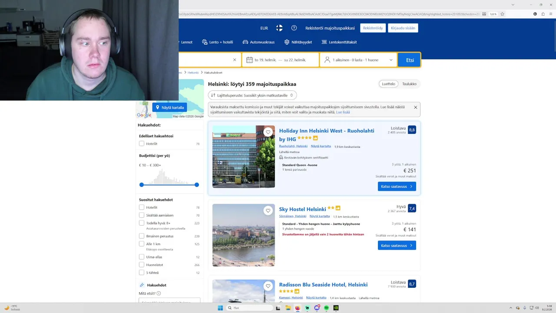Image resolution: width=556 pixels, height=313 pixels.
Task: Enable Ilmainen peruutus filter
Action: tap(142, 236)
